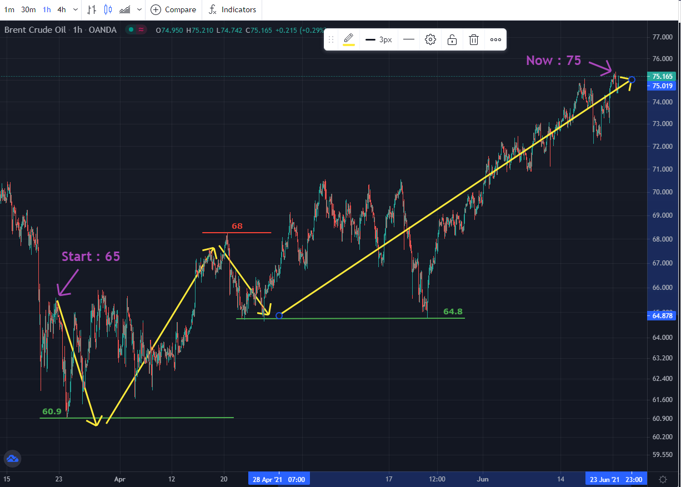681x487 pixels.
Task: Select the Area chart type icon
Action: (x=125, y=9)
